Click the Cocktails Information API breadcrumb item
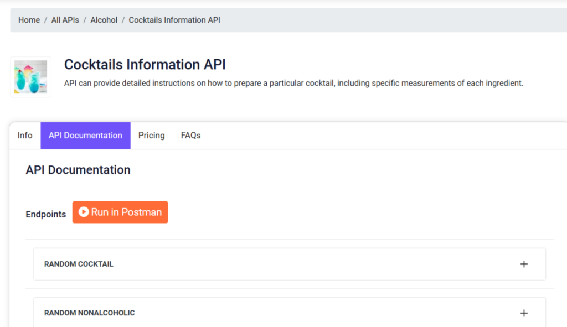 174,20
